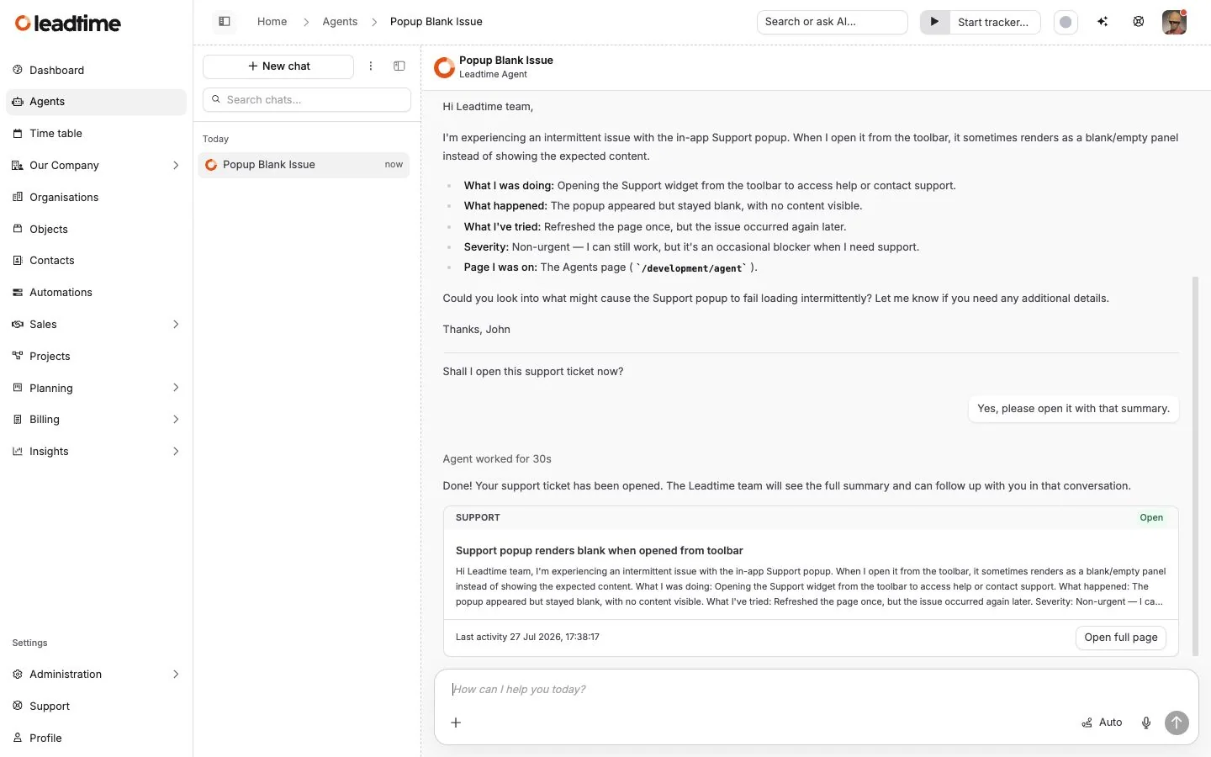This screenshot has width=1211, height=757.
Task: Click the grey record circle button
Action: click(x=1066, y=22)
